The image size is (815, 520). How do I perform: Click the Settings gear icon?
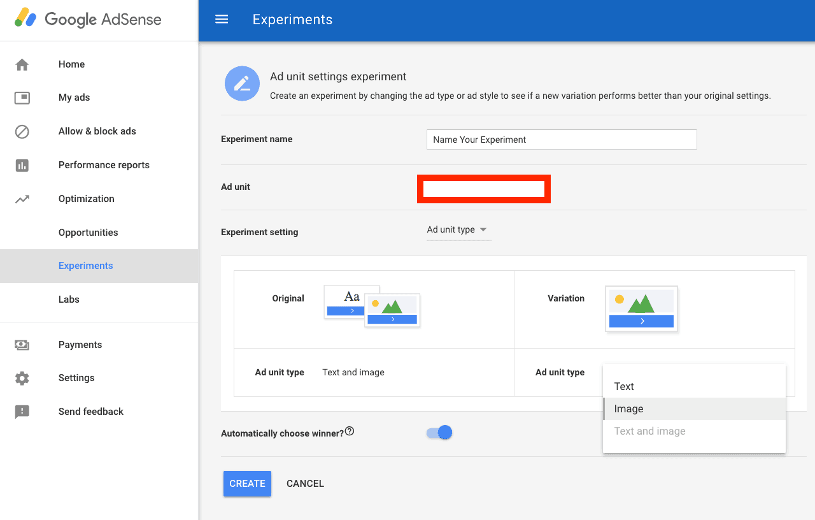pos(22,377)
